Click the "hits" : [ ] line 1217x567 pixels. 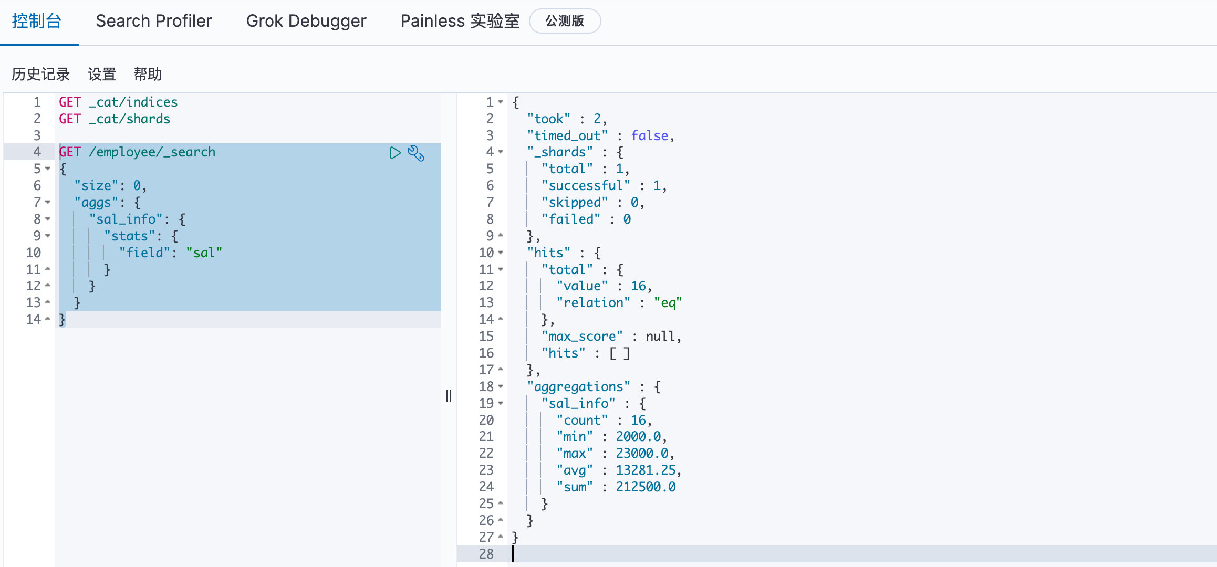[x=586, y=353]
